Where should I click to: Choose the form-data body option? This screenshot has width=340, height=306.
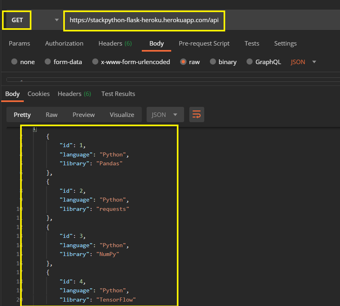click(x=48, y=62)
